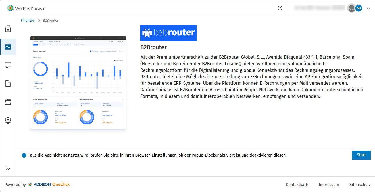
Task: Click the B2Brouter breadcrumb item
Action: (51, 21)
